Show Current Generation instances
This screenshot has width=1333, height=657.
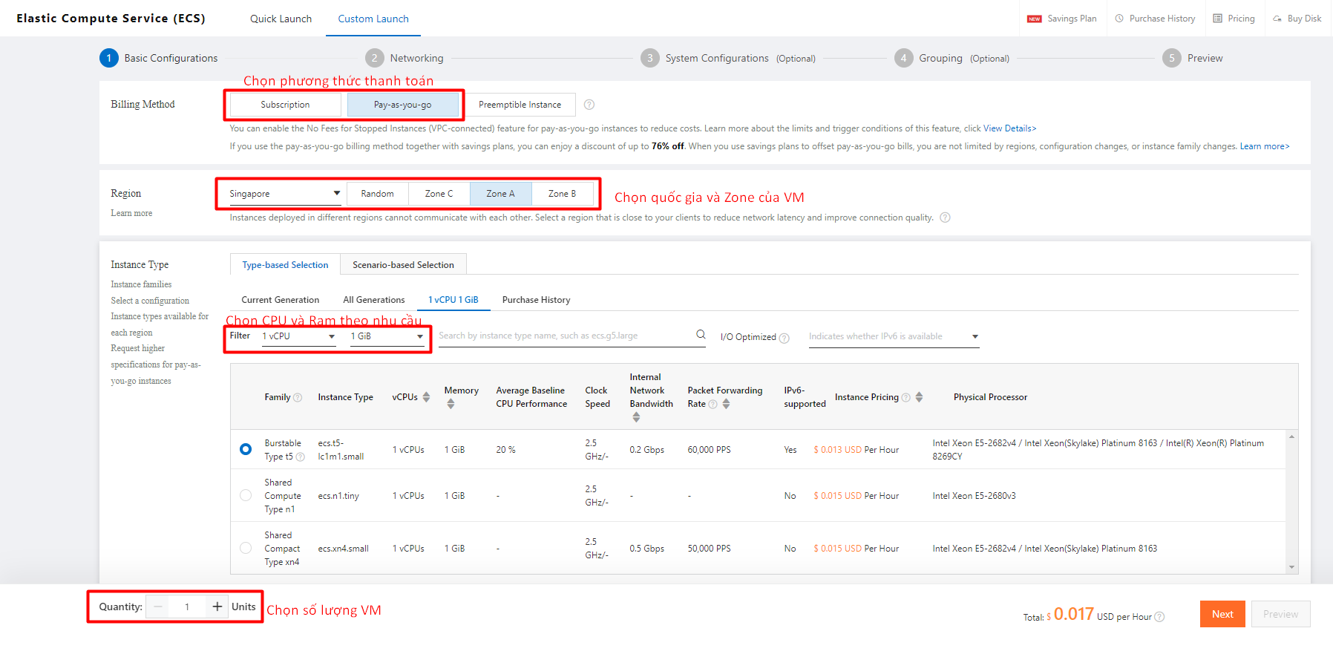pos(280,300)
